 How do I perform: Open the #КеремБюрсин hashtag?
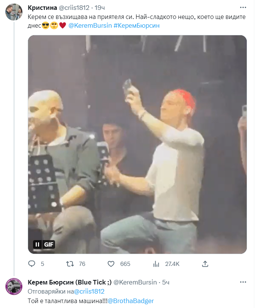click(x=136, y=26)
